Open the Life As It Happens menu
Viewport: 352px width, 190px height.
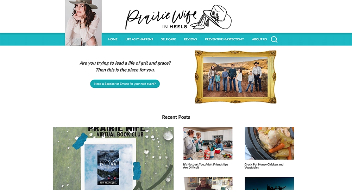pos(139,39)
